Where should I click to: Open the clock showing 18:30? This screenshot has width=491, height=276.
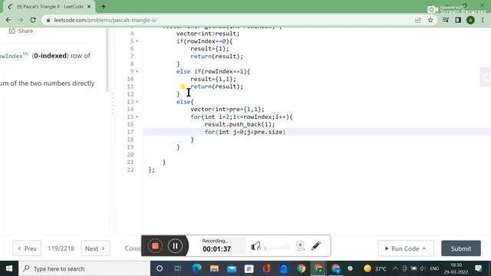point(456,268)
